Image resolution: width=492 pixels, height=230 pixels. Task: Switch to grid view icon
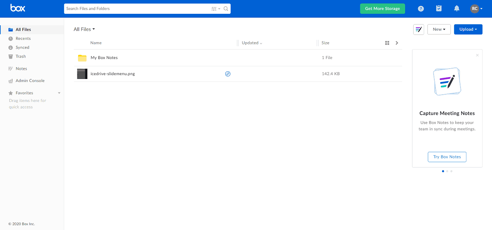click(387, 43)
